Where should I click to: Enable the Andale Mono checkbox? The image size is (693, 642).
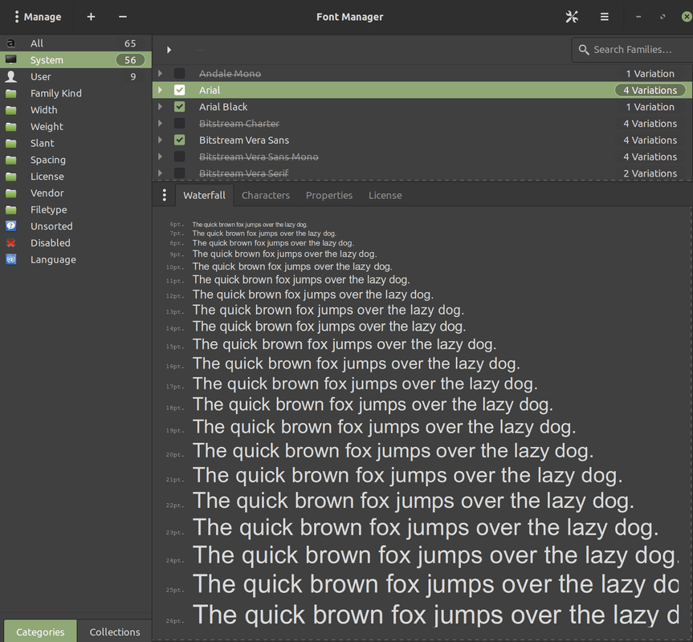pos(178,73)
